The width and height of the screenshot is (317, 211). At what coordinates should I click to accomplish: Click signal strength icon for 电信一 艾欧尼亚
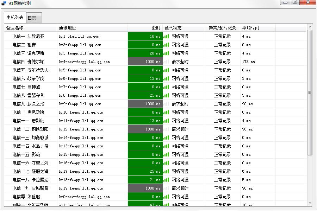[167, 36]
